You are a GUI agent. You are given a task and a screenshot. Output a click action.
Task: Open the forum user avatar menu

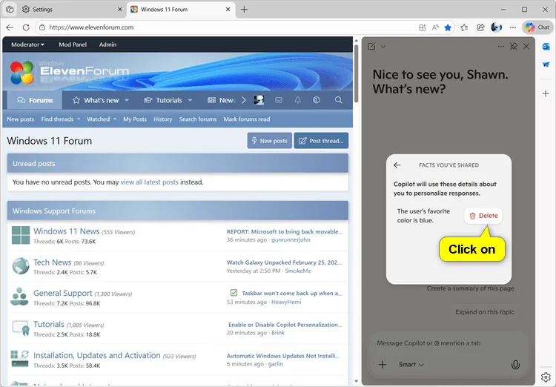pyautogui.click(x=259, y=100)
